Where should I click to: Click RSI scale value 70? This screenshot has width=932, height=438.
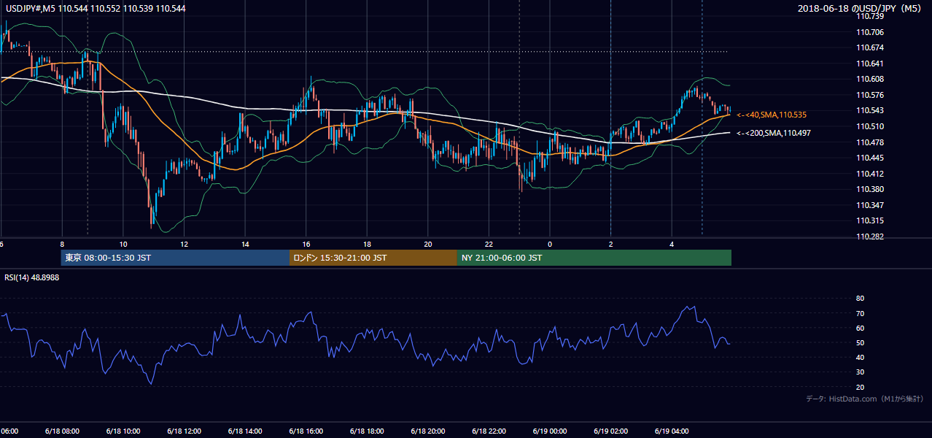pos(860,313)
